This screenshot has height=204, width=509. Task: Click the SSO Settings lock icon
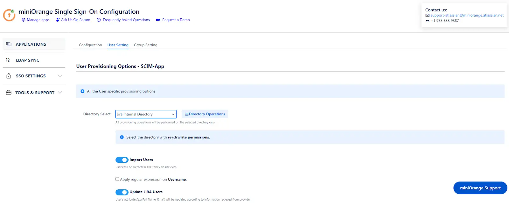[x=9, y=76]
